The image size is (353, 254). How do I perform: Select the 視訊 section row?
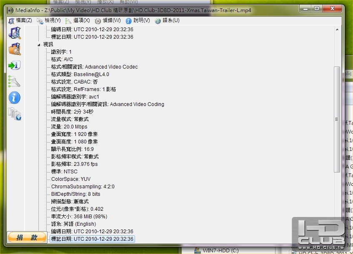[48, 44]
